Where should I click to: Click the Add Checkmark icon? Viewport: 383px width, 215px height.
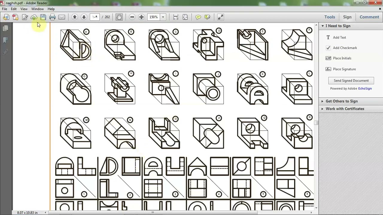[328, 48]
